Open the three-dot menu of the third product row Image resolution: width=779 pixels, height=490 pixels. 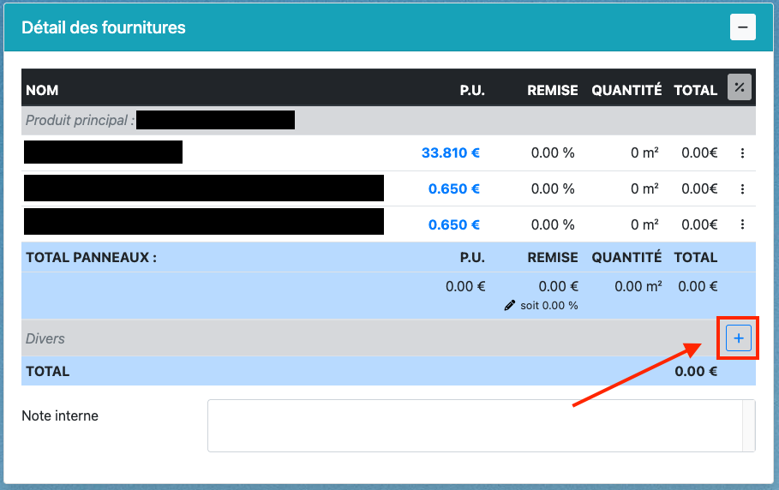coord(742,224)
